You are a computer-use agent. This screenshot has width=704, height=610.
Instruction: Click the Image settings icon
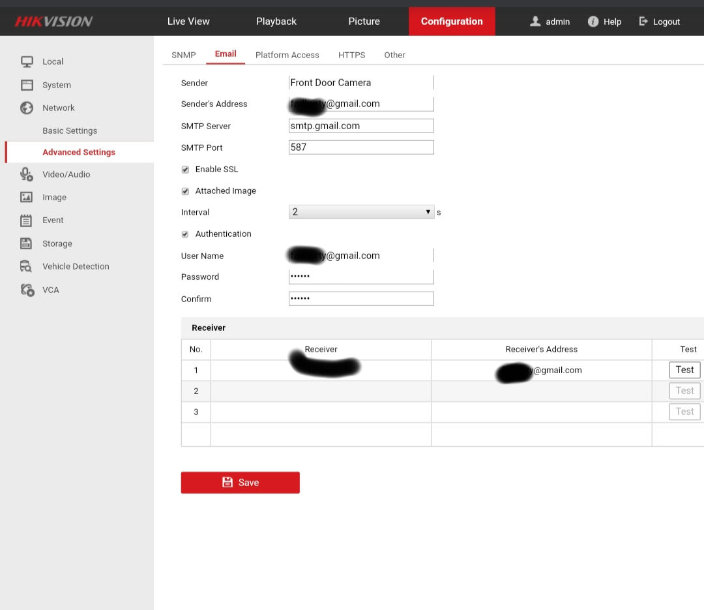click(x=27, y=197)
